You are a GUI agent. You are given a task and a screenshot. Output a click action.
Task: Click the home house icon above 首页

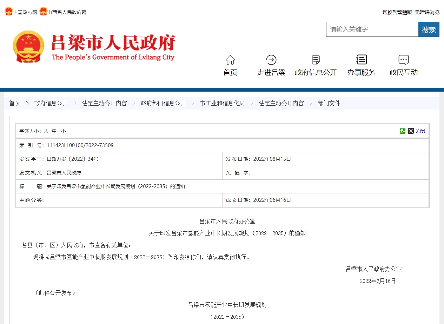point(230,60)
